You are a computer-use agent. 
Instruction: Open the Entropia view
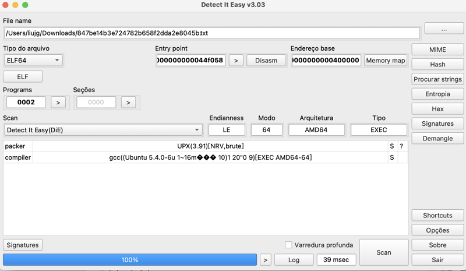tap(437, 94)
